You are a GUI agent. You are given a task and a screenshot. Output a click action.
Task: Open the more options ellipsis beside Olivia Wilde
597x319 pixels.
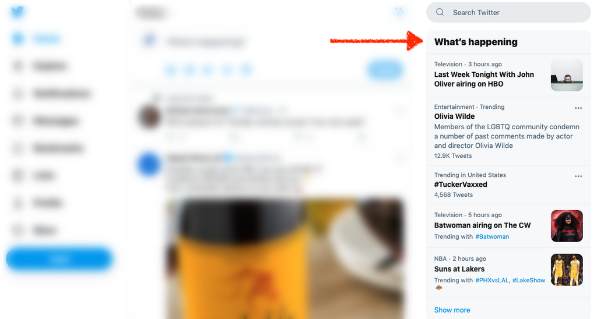click(578, 108)
